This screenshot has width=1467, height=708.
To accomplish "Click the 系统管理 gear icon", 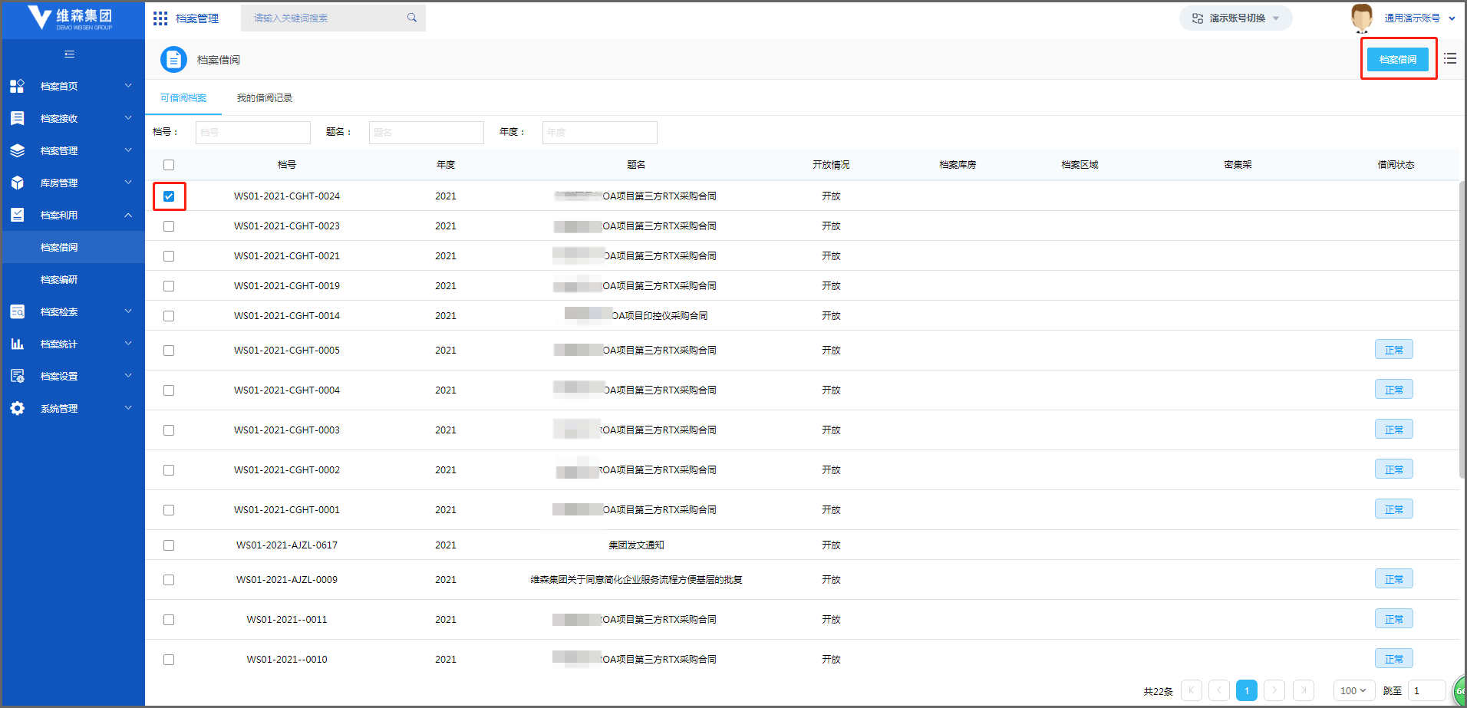I will pyautogui.click(x=17, y=408).
